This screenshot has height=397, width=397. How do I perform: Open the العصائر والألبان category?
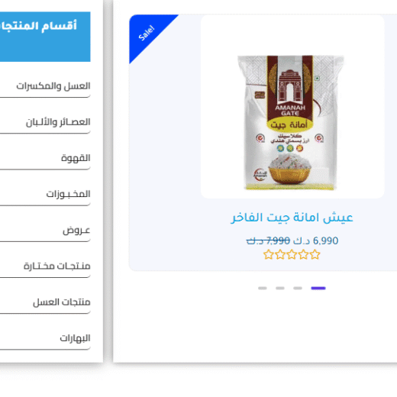tap(58, 122)
